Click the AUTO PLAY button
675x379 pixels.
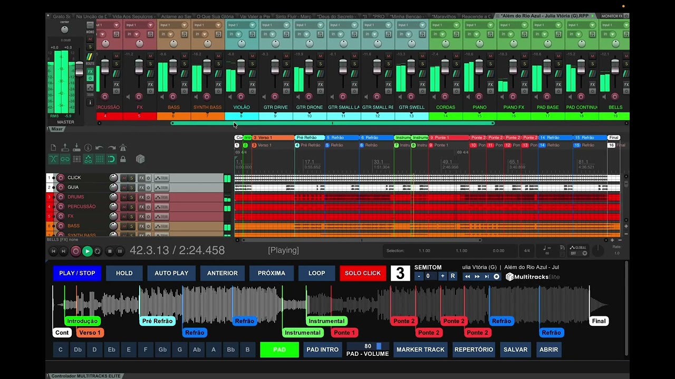click(171, 273)
